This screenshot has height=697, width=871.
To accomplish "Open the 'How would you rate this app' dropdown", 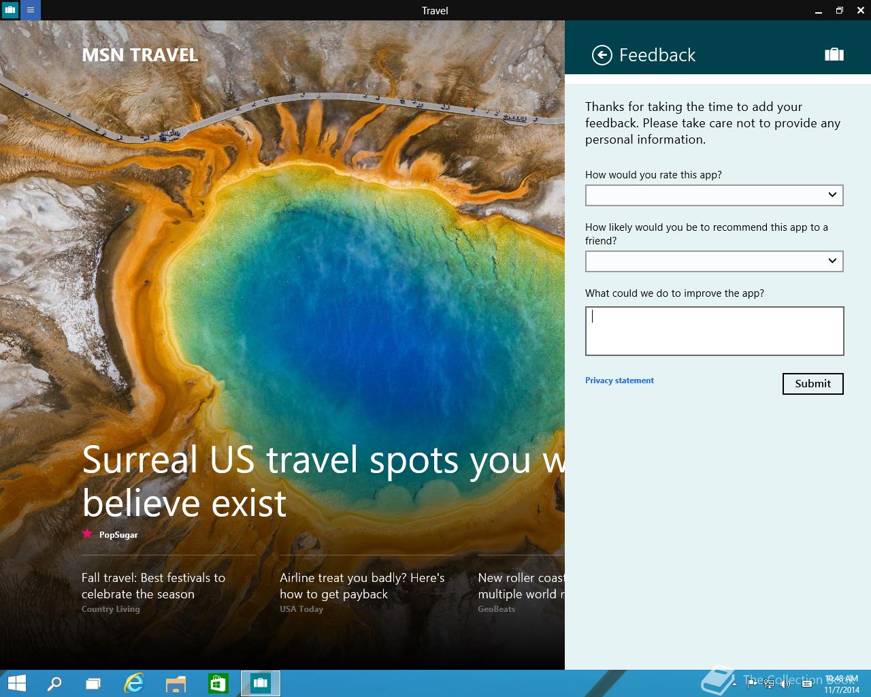I will [714, 195].
